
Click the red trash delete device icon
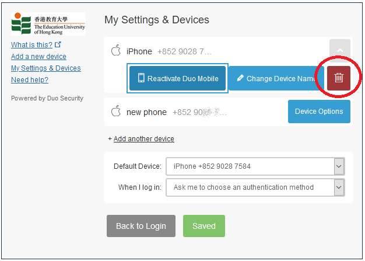pos(339,78)
